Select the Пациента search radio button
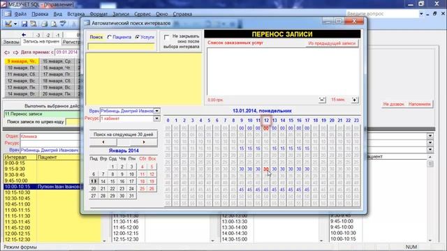Viewport: 447px width, 251px height. (109, 37)
